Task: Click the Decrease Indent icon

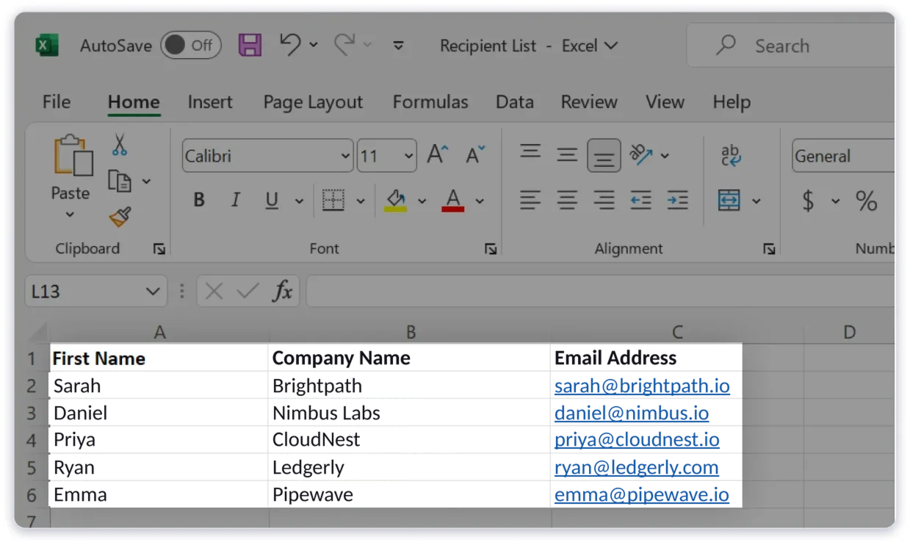Action: click(640, 200)
